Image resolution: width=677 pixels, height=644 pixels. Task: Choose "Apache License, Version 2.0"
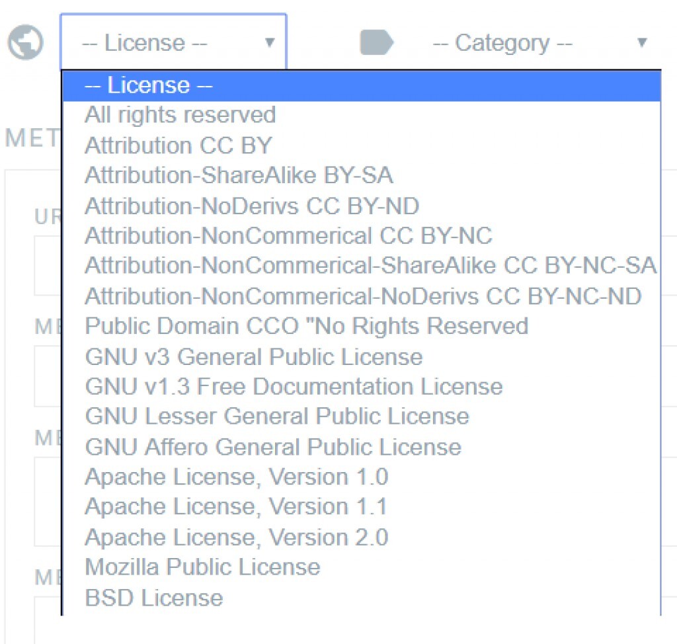click(x=236, y=537)
